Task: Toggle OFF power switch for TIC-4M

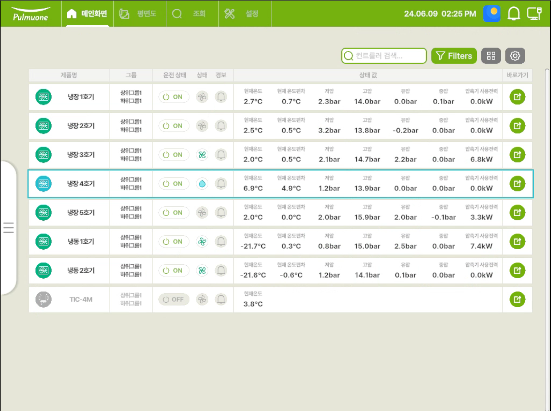Action: (174, 299)
